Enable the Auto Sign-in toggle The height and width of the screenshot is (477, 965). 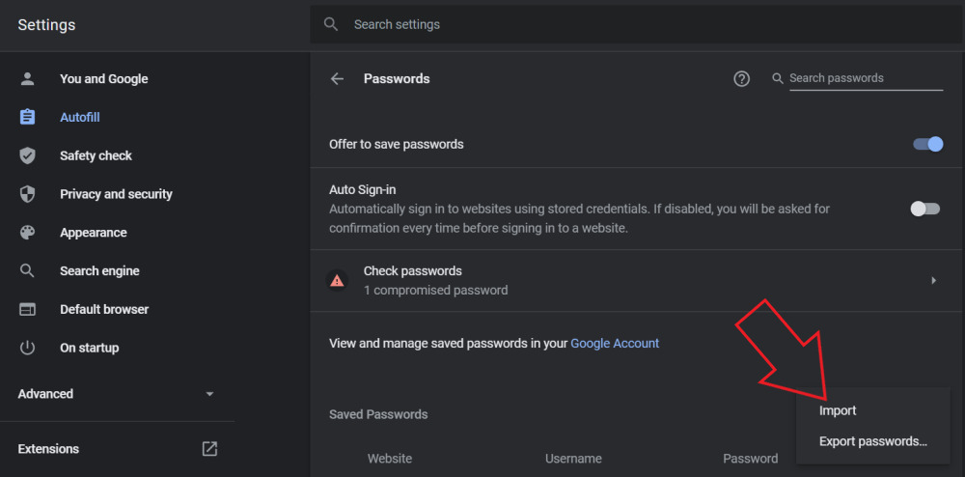(x=924, y=209)
